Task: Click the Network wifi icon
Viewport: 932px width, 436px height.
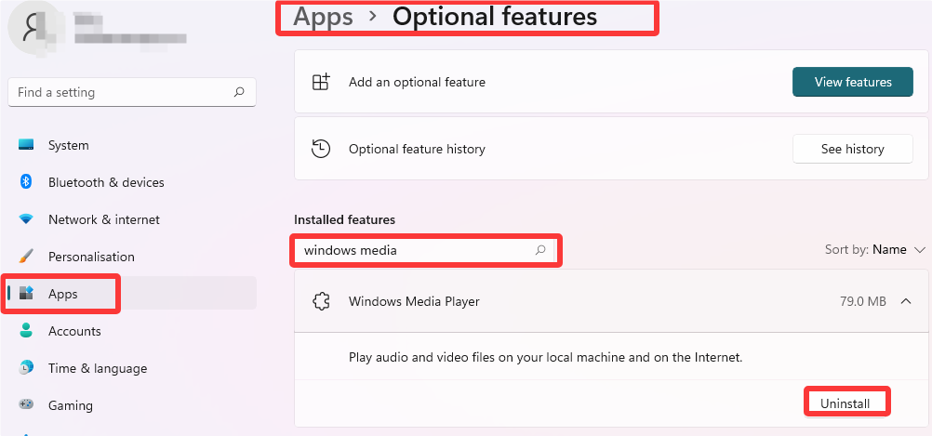Action: (27, 219)
